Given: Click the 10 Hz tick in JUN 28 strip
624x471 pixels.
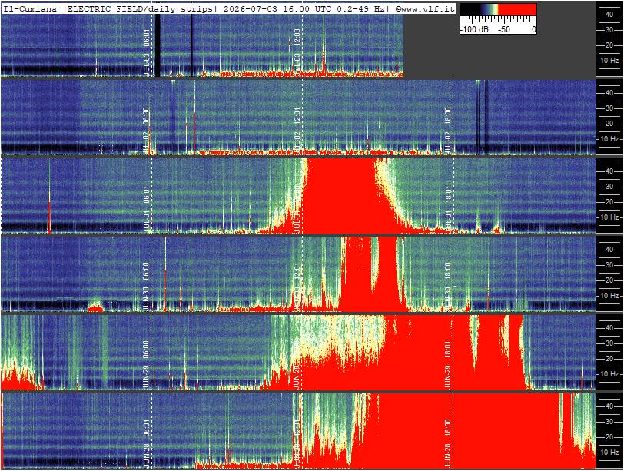Looking at the screenshot, I should [609, 453].
